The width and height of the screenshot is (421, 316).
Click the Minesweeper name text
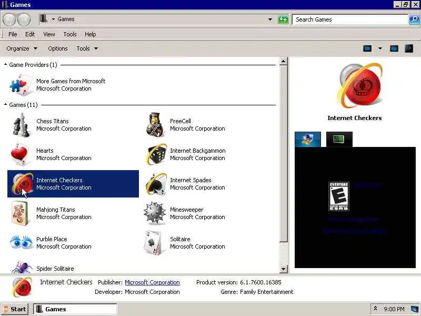[186, 210]
